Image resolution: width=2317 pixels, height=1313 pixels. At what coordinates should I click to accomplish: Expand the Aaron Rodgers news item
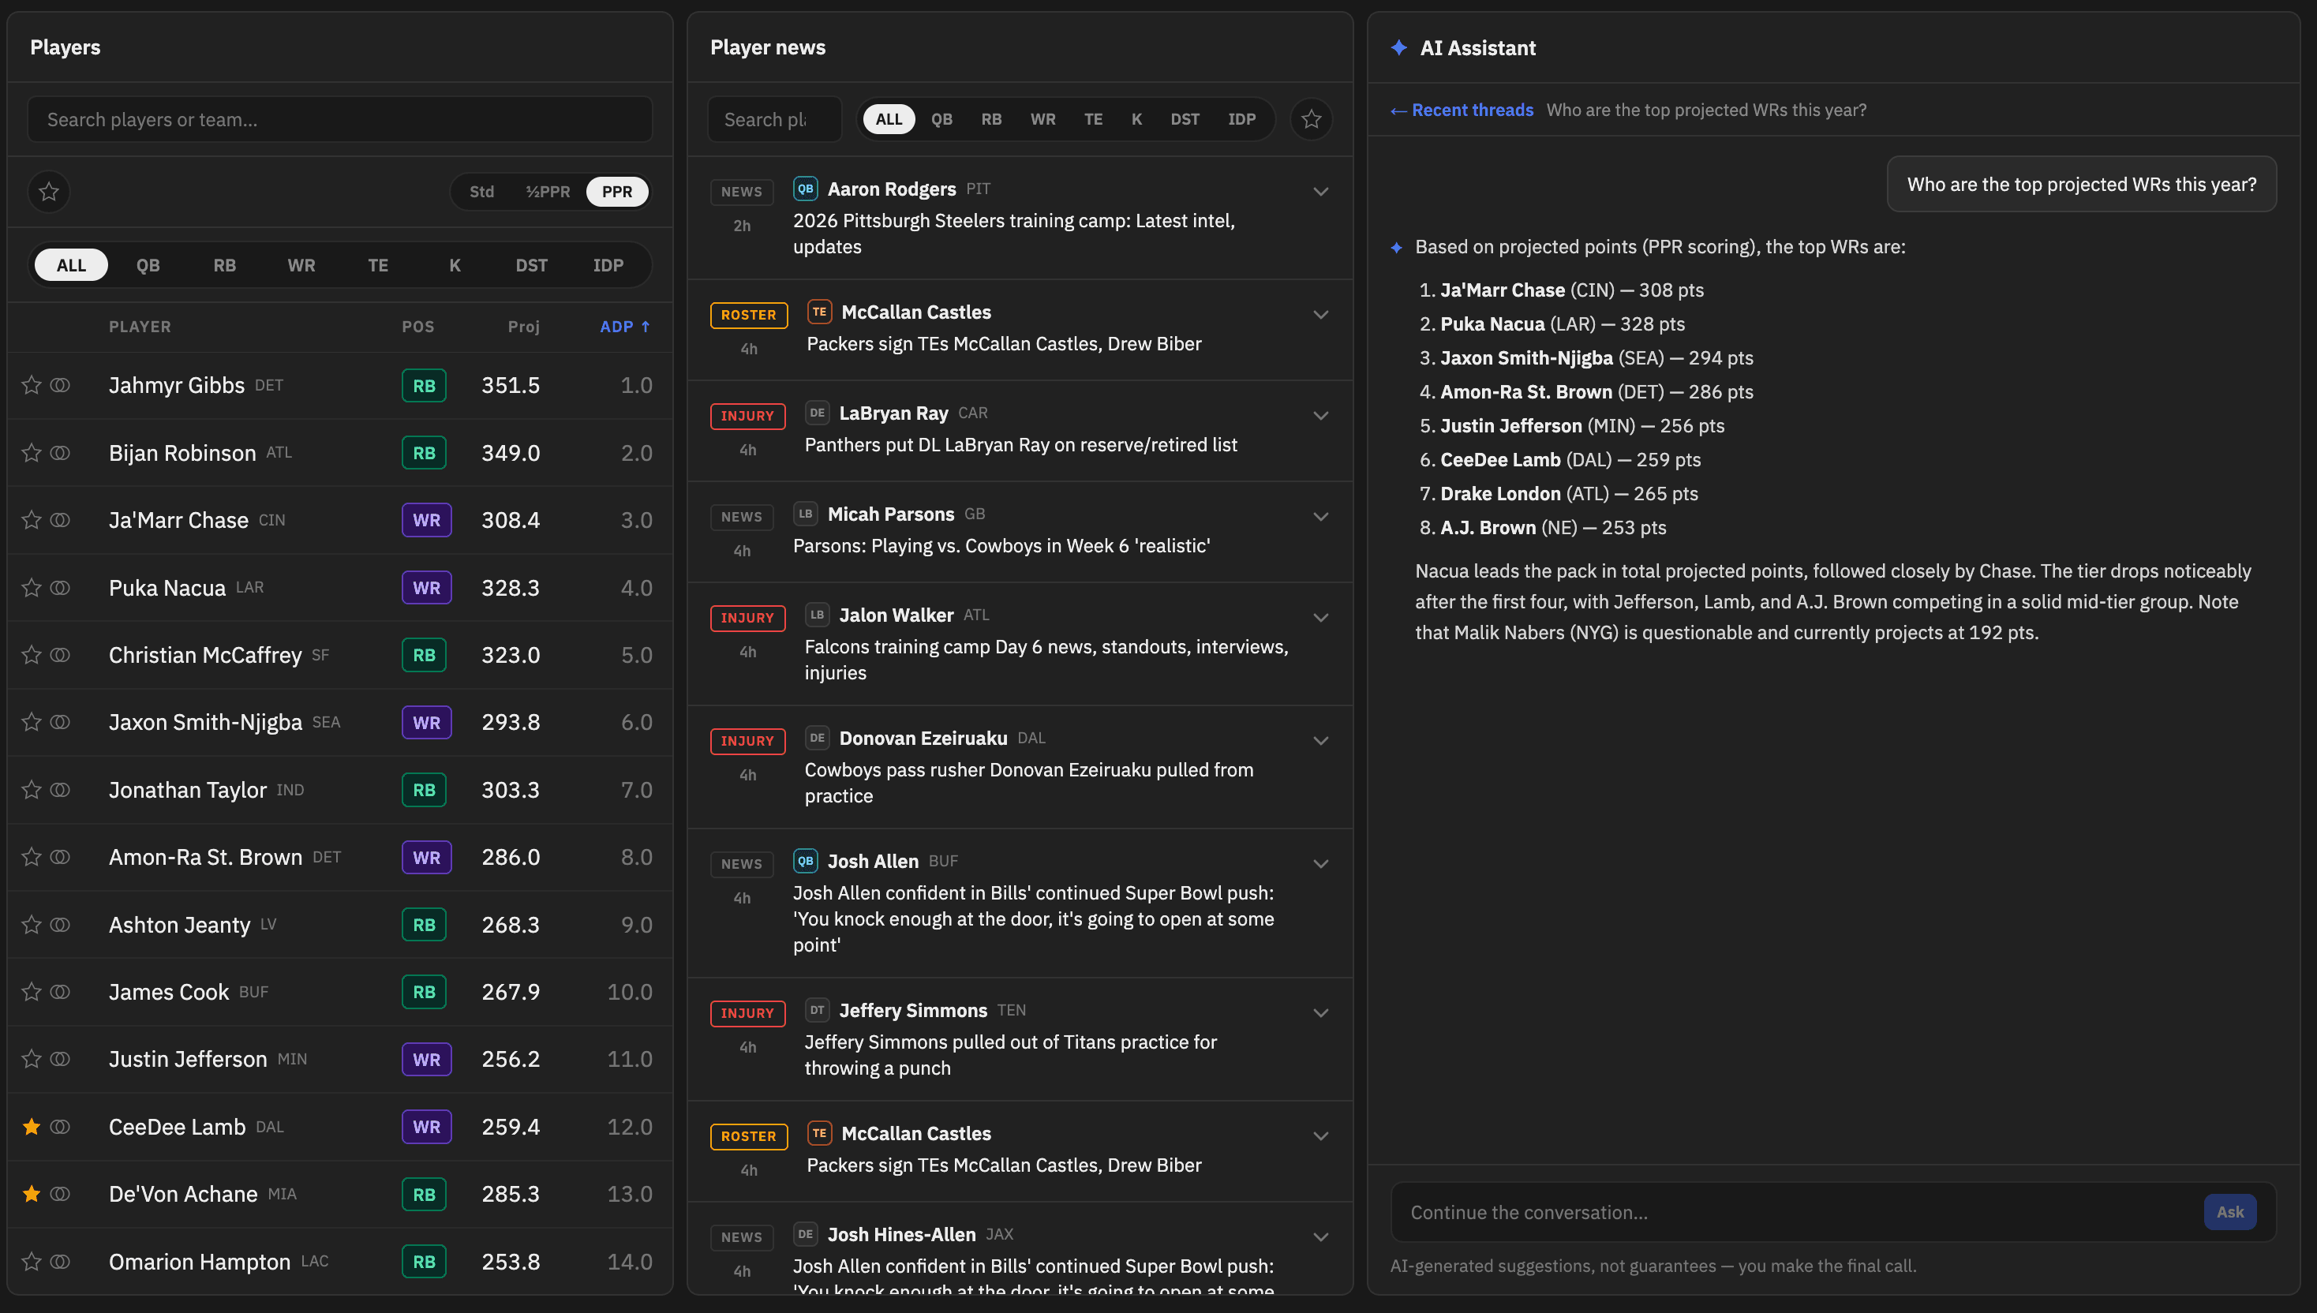point(1320,191)
